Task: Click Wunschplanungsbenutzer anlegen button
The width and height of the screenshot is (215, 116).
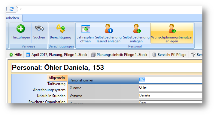Action: point(172,33)
